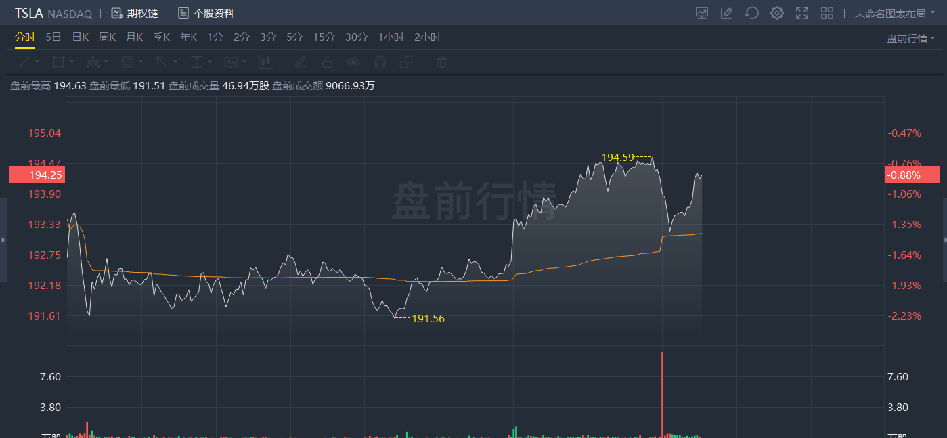Delete drawings with the trash icon
The height and width of the screenshot is (438, 947).
pos(441,62)
